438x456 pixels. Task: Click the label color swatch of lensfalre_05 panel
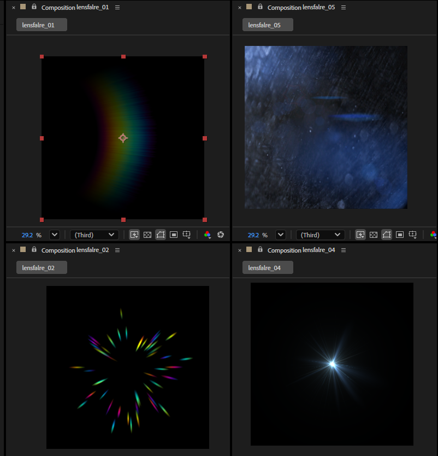249,7
